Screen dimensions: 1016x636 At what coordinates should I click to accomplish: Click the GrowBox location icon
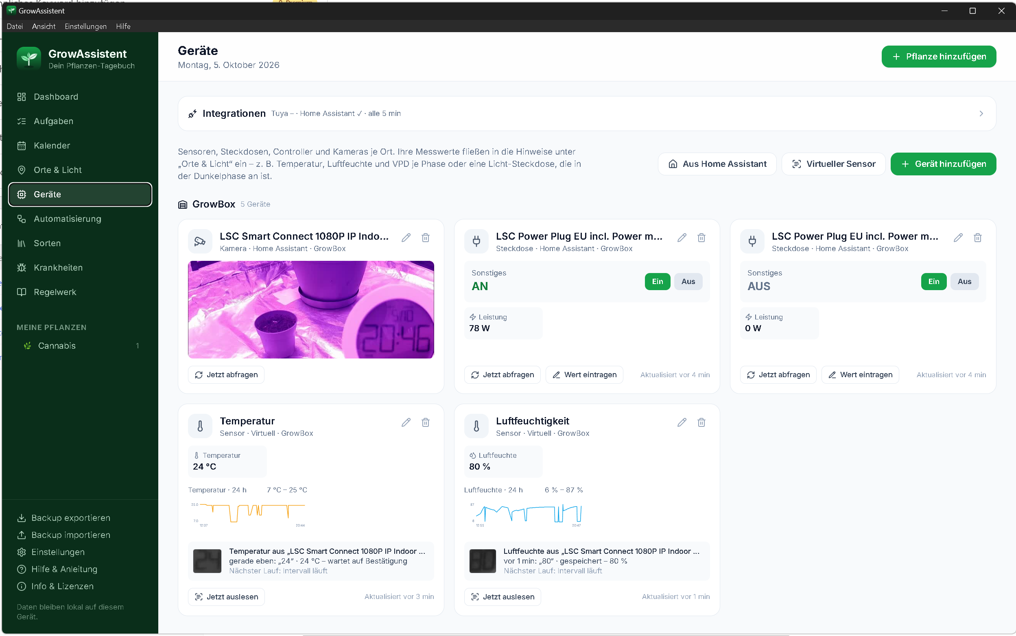tap(183, 204)
